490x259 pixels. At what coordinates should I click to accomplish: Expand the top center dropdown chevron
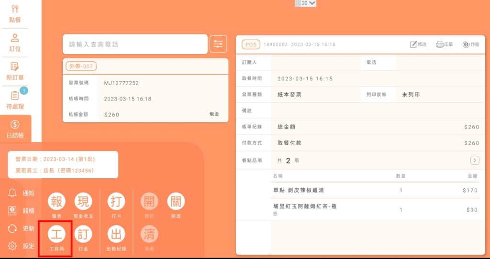[312, 3]
